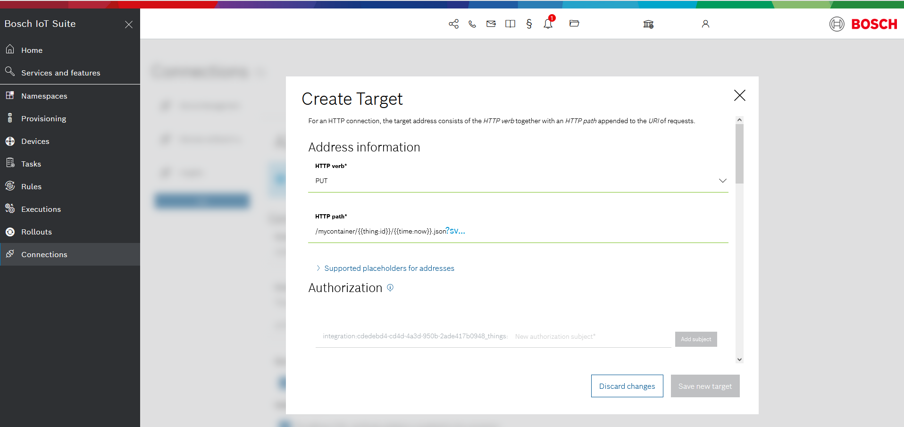This screenshot has height=427, width=904.
Task: Click the dialog scroll down arrow
Action: 739,360
